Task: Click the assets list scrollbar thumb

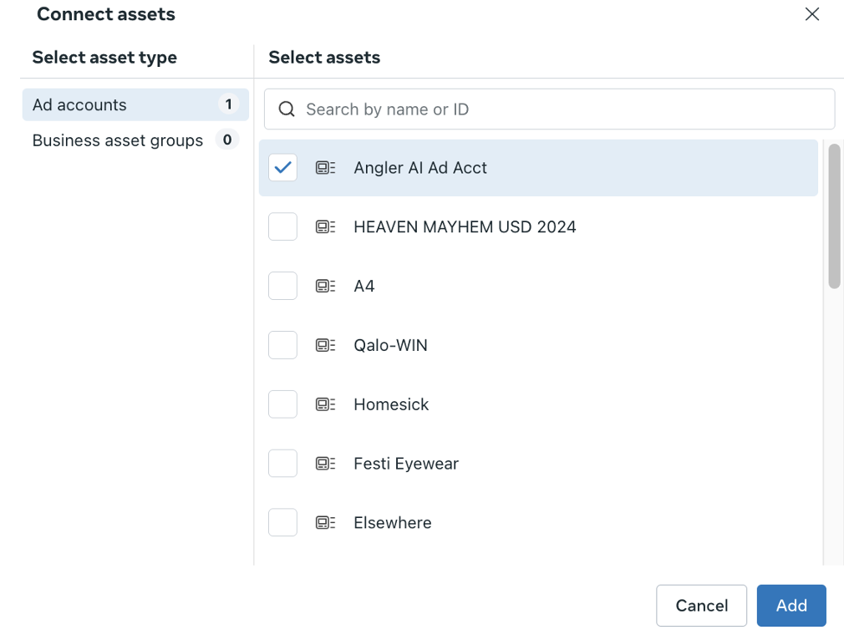Action: coord(834,216)
